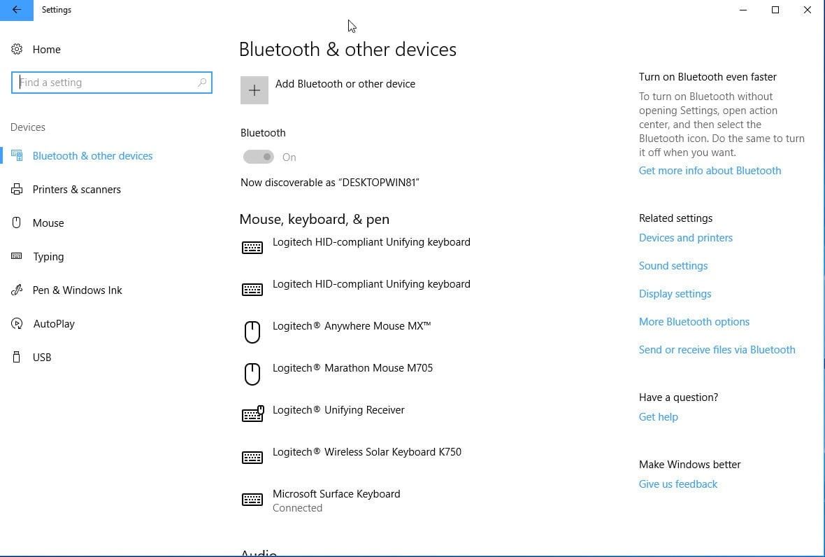Image resolution: width=825 pixels, height=557 pixels.
Task: Open Devices and printers
Action: (685, 237)
